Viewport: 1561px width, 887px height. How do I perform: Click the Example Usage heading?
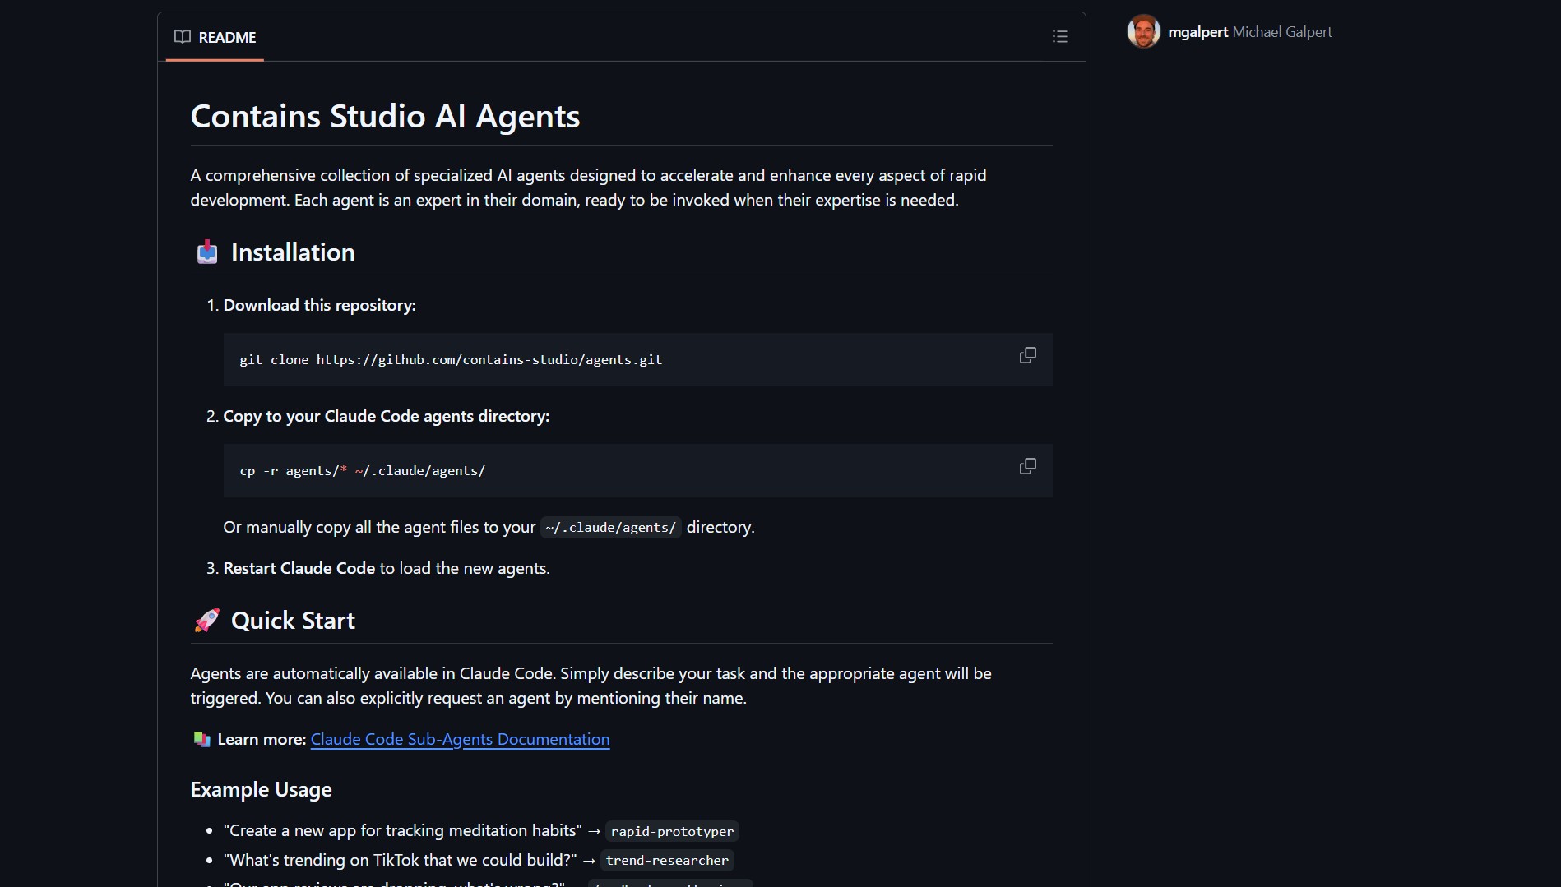(x=262, y=789)
